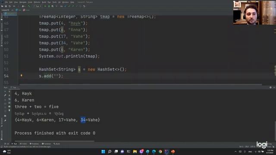Open the Run panel settings gear

(x=270, y=87)
